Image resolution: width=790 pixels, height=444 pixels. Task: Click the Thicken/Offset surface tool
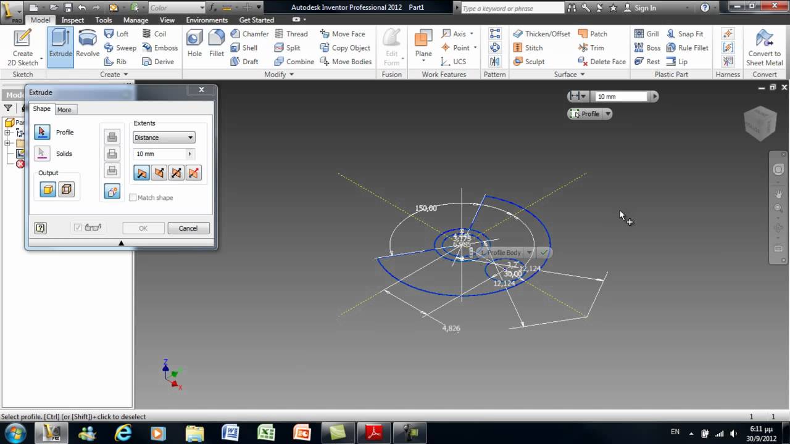[541, 34]
